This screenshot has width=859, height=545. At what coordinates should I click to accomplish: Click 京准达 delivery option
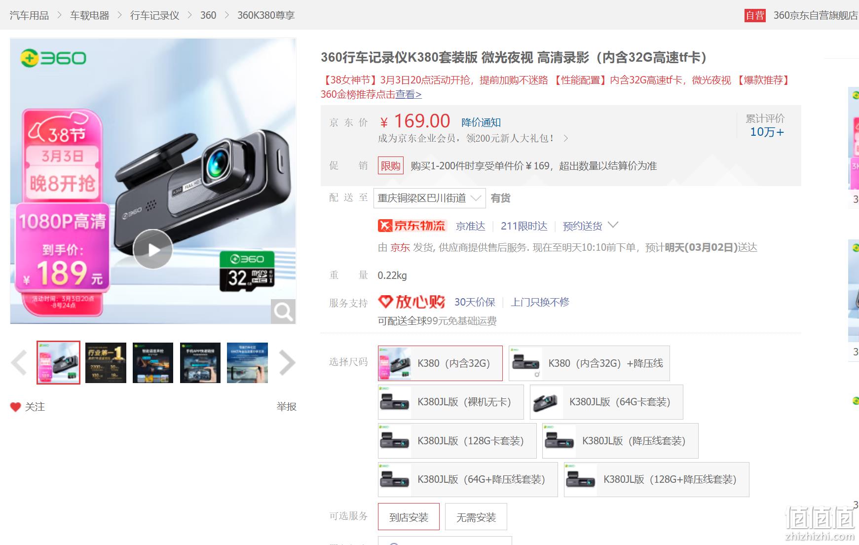point(471,226)
